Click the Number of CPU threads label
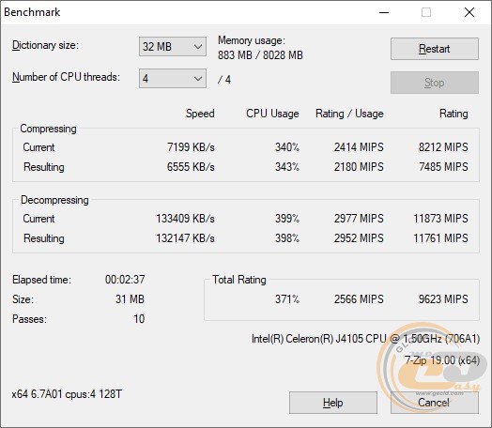 [x=66, y=77]
